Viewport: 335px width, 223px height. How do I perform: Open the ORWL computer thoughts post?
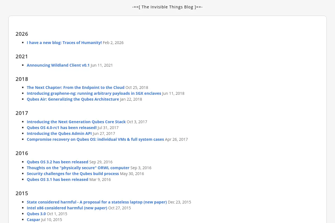click(x=78, y=168)
